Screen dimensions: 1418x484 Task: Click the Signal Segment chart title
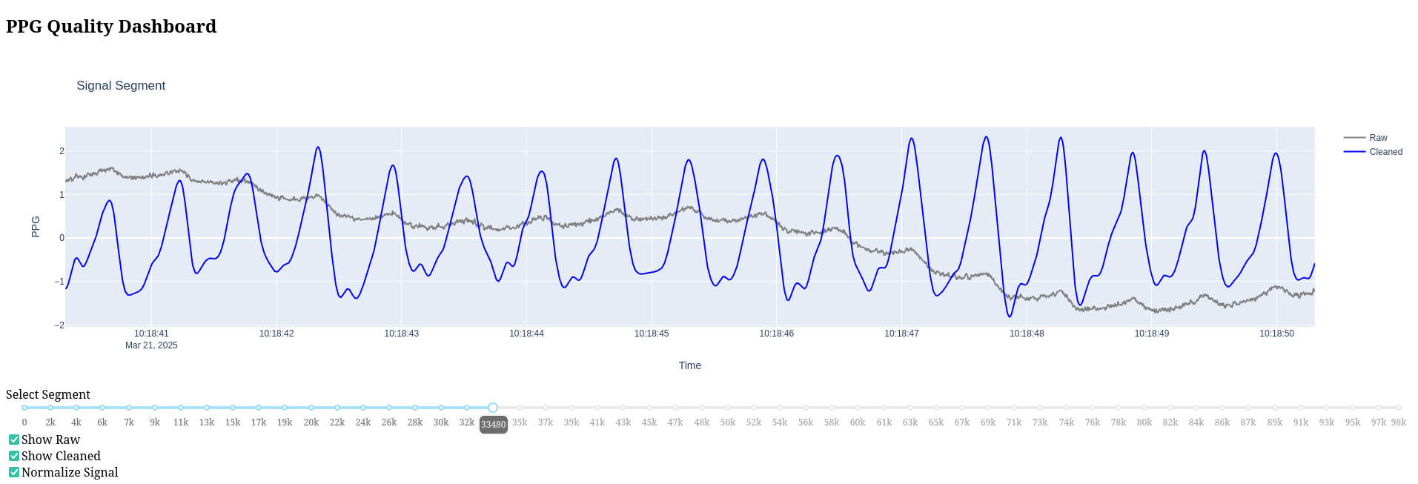[x=121, y=86]
